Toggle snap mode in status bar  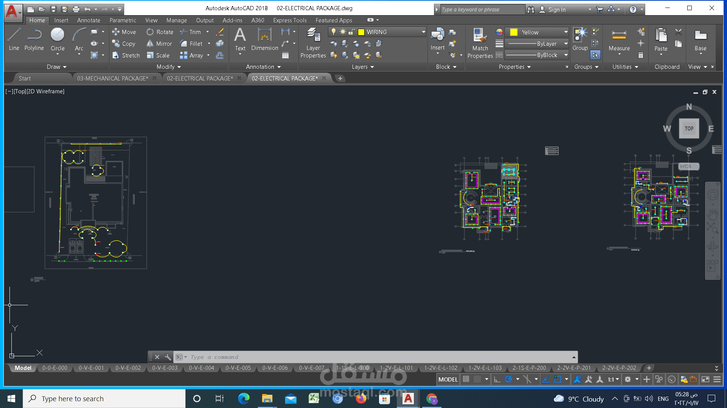477,379
